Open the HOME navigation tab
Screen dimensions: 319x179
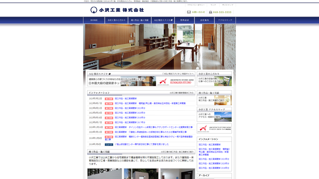(94, 20)
